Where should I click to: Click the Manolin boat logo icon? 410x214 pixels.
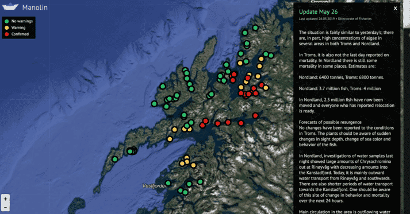(x=10, y=6)
